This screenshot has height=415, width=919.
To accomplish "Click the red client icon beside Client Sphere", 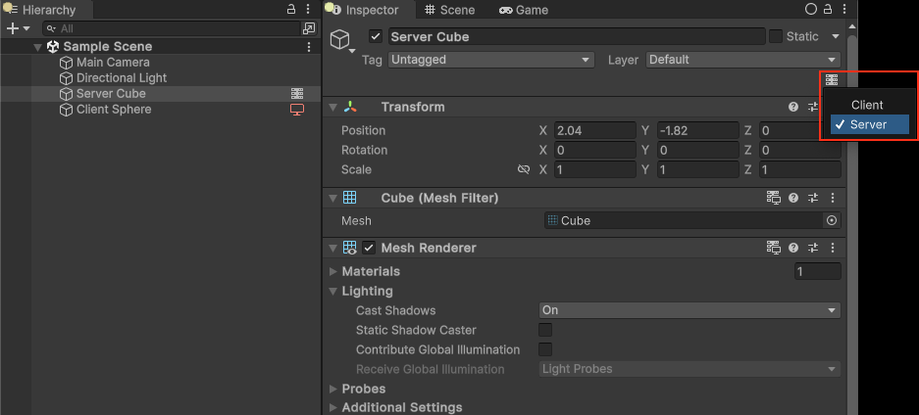I will coord(297,110).
